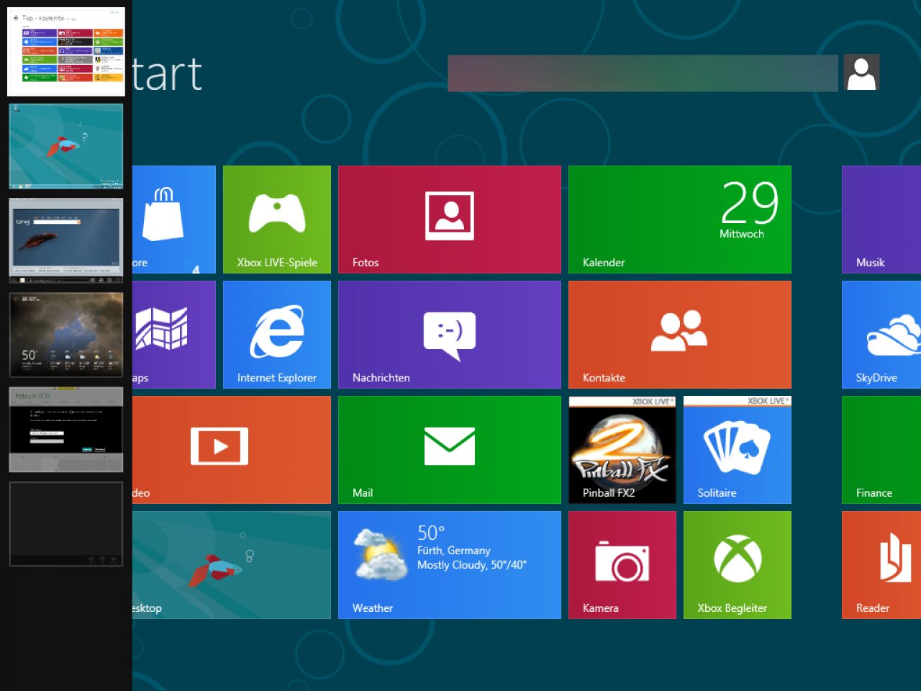921x691 pixels.
Task: Click the 50° temperature reading
Action: coord(431,533)
